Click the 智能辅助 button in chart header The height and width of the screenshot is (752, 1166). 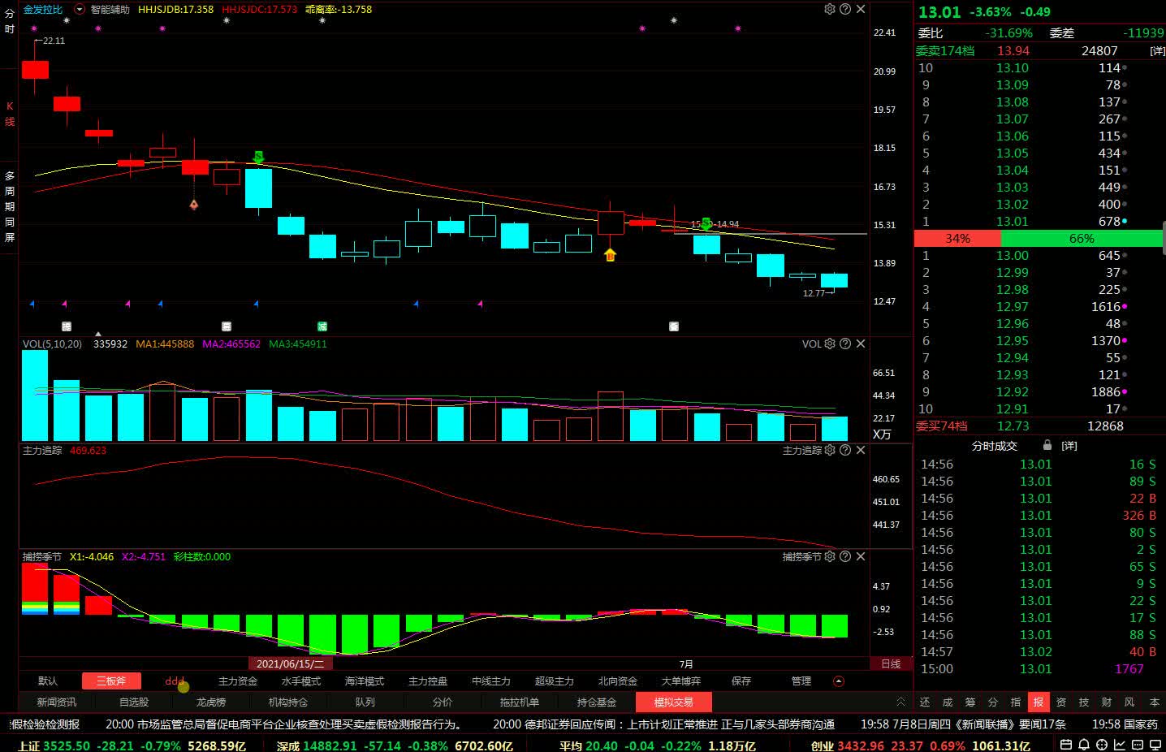[110, 9]
